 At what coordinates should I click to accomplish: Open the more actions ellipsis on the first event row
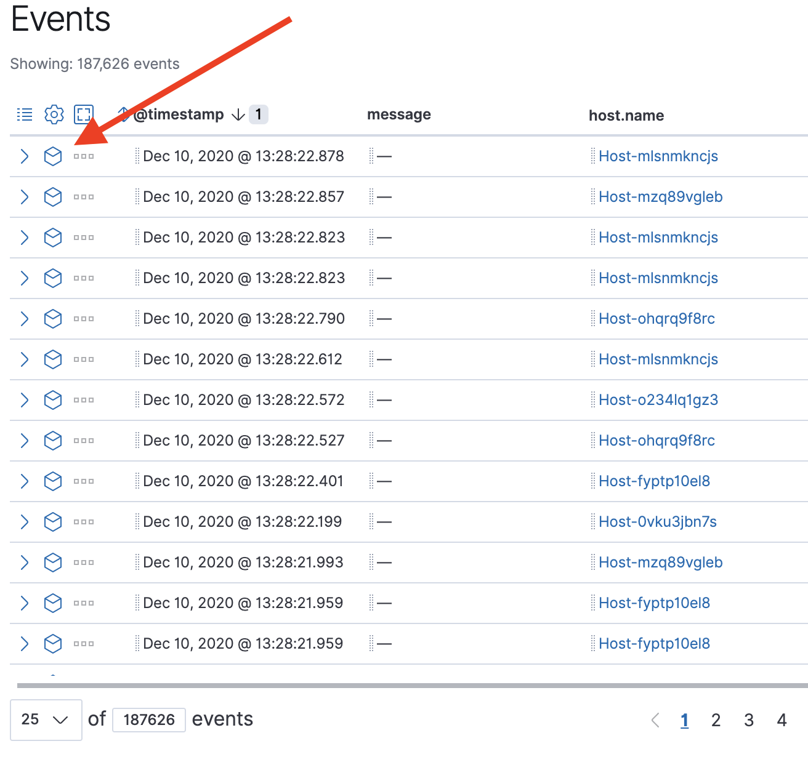[x=83, y=156]
